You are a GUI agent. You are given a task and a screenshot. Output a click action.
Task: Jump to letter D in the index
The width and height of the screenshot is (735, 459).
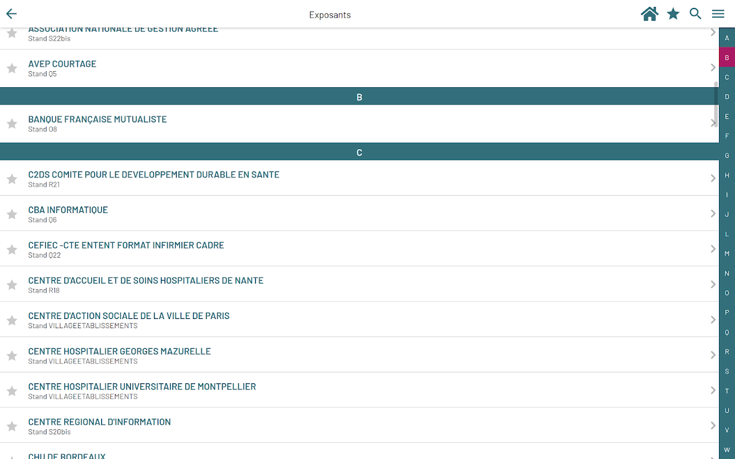point(727,96)
